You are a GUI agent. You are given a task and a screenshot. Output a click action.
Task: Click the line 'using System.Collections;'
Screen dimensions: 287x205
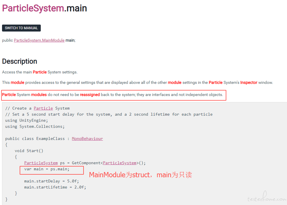tap(35, 126)
